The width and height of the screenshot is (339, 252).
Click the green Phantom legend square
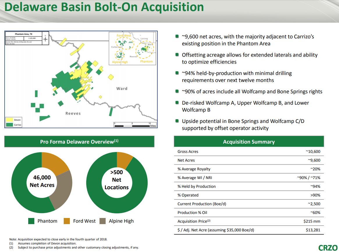[31, 221]
